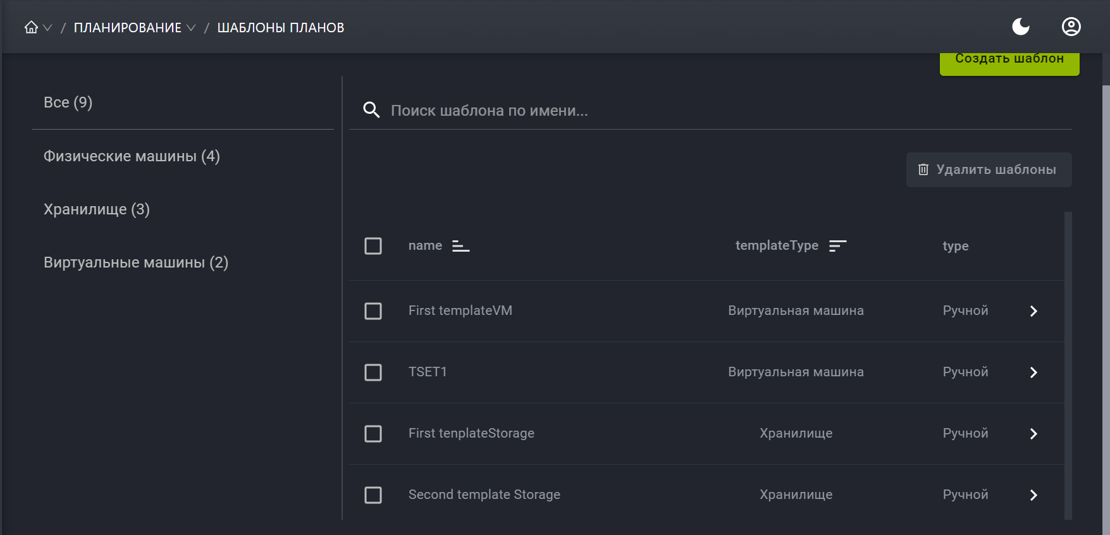
Task: Click Виртуальная машина in TSET1 row
Action: click(x=796, y=372)
